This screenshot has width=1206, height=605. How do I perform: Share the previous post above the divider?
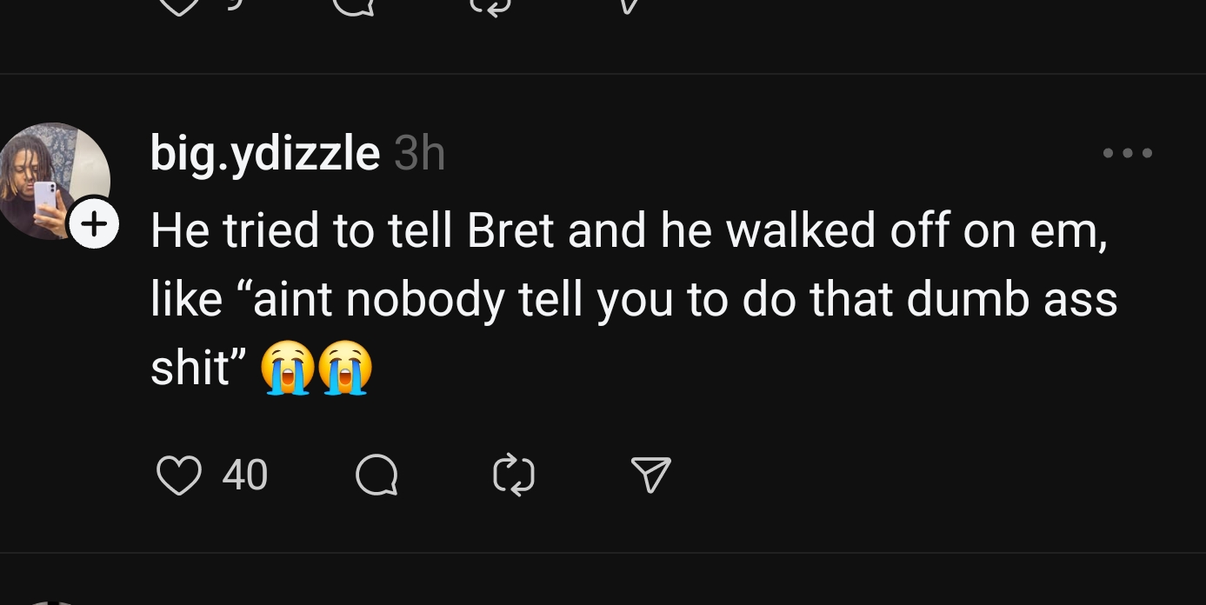pyautogui.click(x=628, y=7)
